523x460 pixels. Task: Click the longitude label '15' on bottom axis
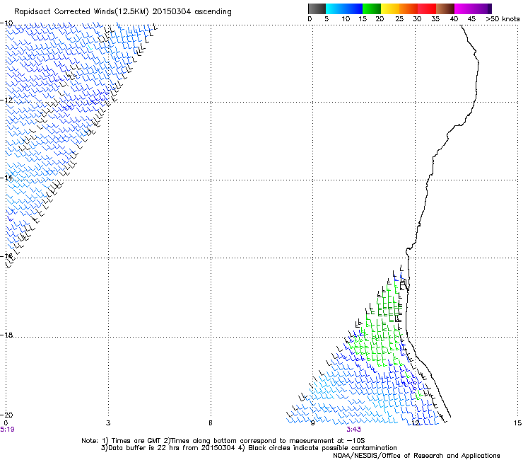[x=517, y=423]
